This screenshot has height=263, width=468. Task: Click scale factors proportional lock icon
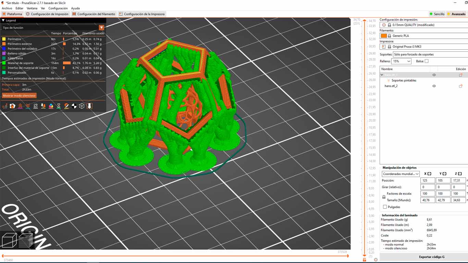[x=384, y=197]
